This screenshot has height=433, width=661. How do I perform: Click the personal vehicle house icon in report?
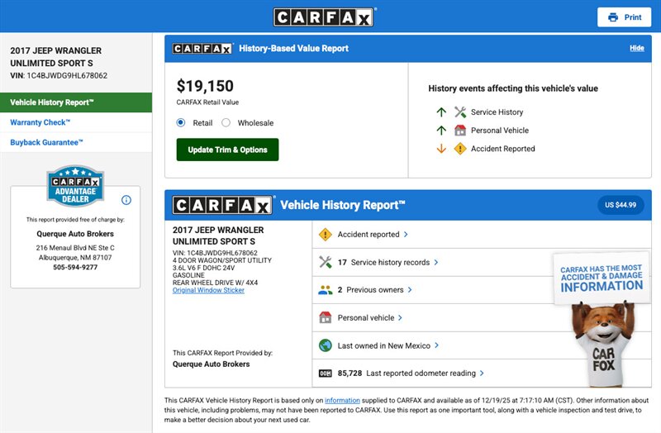point(326,317)
